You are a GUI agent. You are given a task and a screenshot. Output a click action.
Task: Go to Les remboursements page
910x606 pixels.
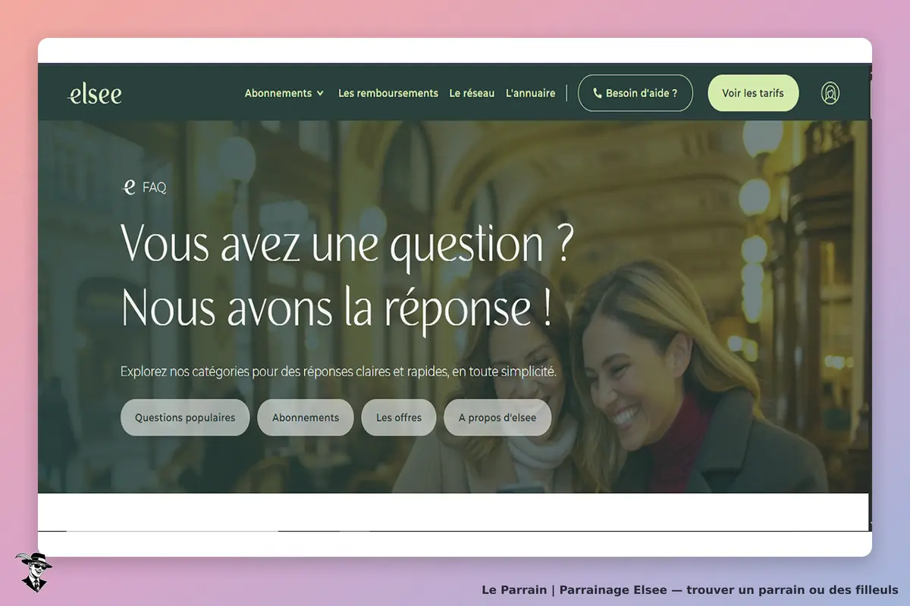coord(388,93)
